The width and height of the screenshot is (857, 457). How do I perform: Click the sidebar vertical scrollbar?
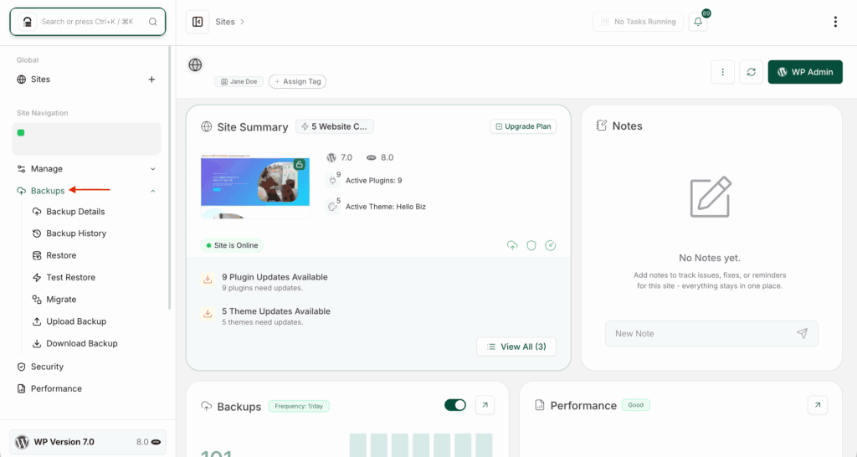click(169, 177)
